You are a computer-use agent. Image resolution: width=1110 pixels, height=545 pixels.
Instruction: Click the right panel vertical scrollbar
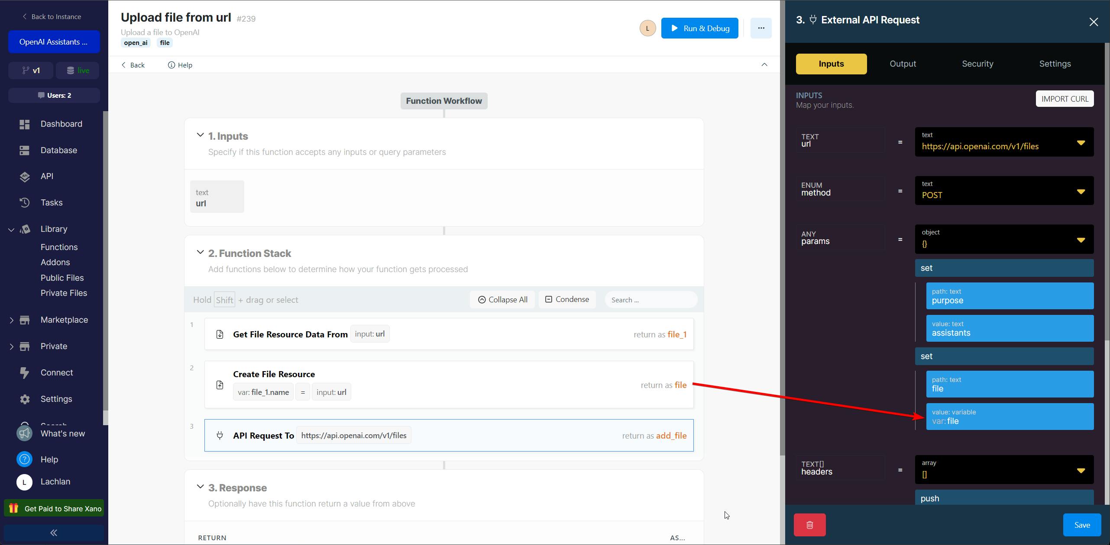pyautogui.click(x=1107, y=190)
